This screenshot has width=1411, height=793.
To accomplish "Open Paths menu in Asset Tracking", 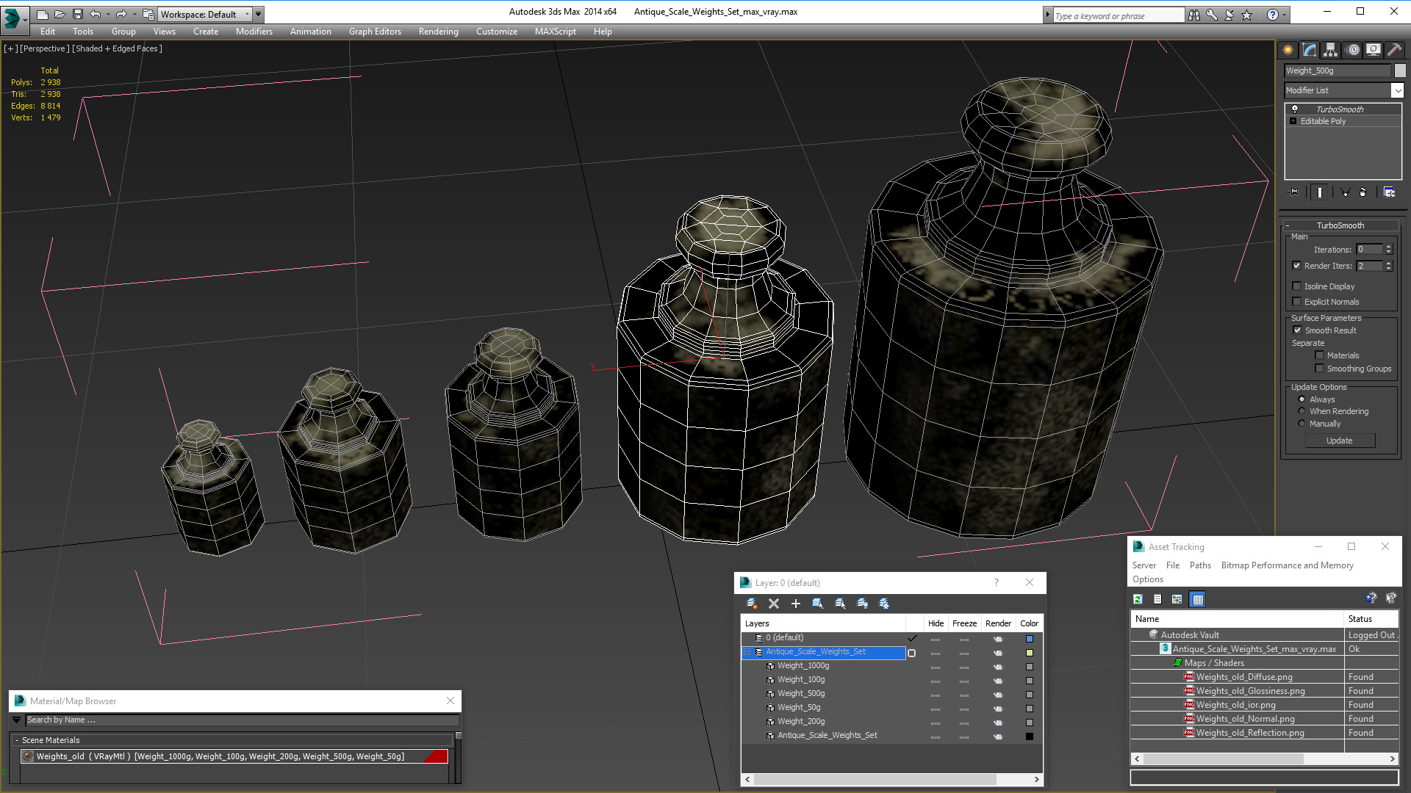I will point(1200,565).
